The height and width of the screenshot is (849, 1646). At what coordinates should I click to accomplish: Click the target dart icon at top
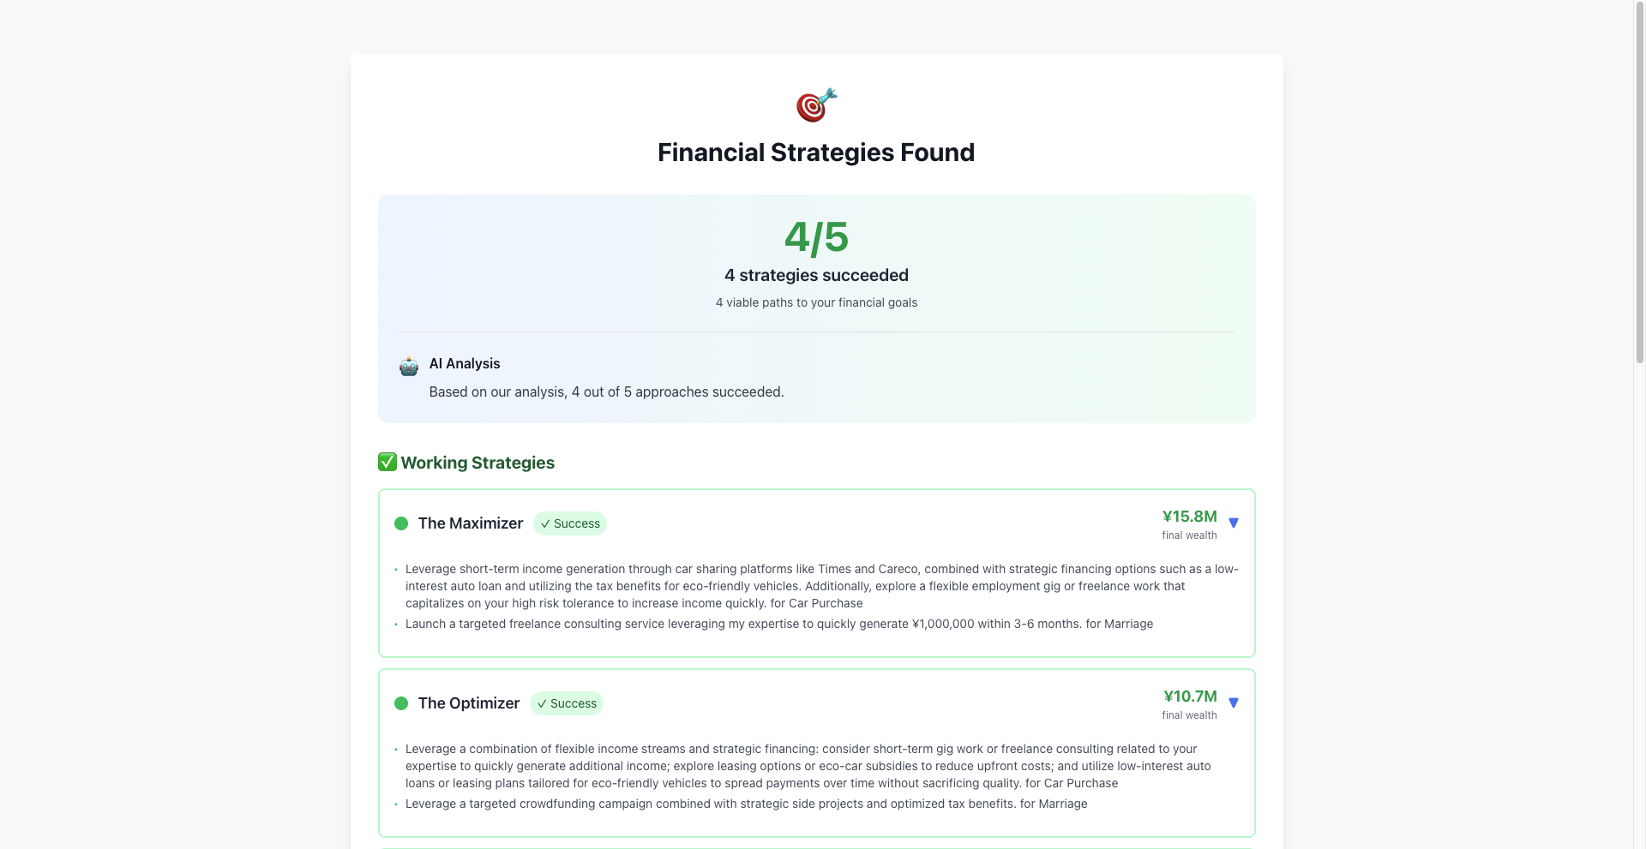(816, 105)
